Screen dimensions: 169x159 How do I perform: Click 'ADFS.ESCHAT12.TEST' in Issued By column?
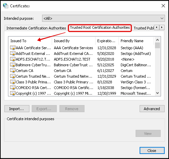(72, 59)
